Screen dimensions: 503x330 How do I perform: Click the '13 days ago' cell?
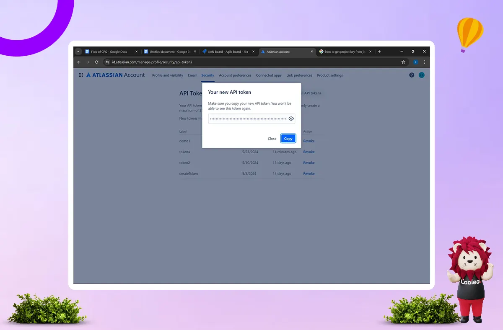point(282,163)
